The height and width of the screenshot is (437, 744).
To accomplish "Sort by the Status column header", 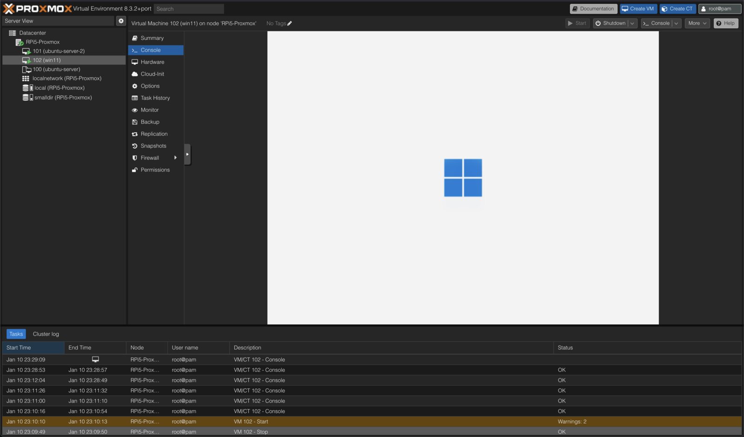I will click(x=647, y=348).
